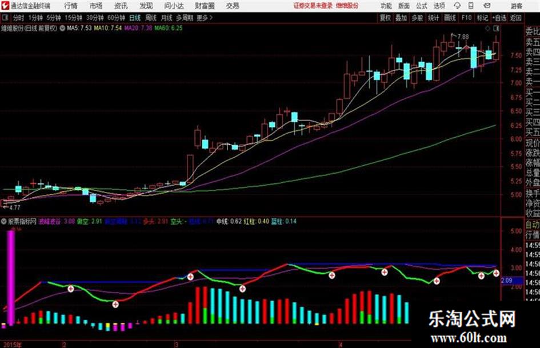Screen dimensions: 540x348
Task: Click the 叠加 overlay toolbar button
Action: point(401,18)
